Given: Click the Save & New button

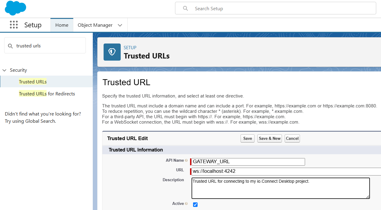Looking at the screenshot, I should (x=270, y=138).
